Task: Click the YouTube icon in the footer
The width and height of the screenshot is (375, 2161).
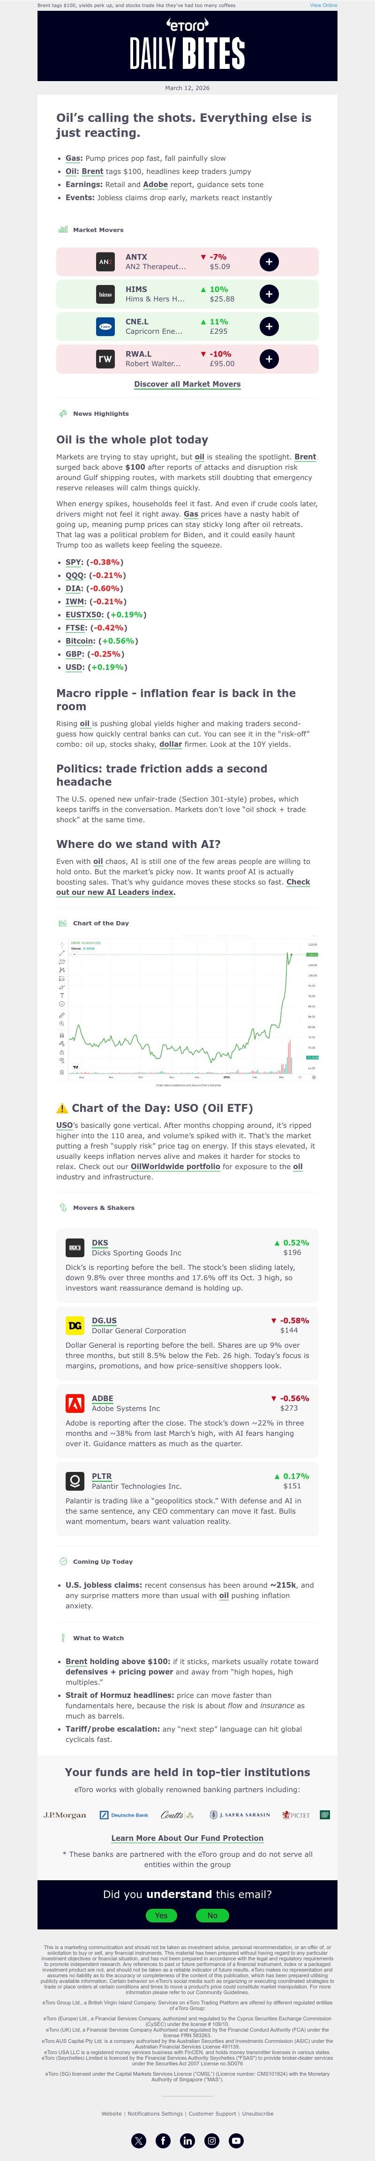Action: point(236,2141)
